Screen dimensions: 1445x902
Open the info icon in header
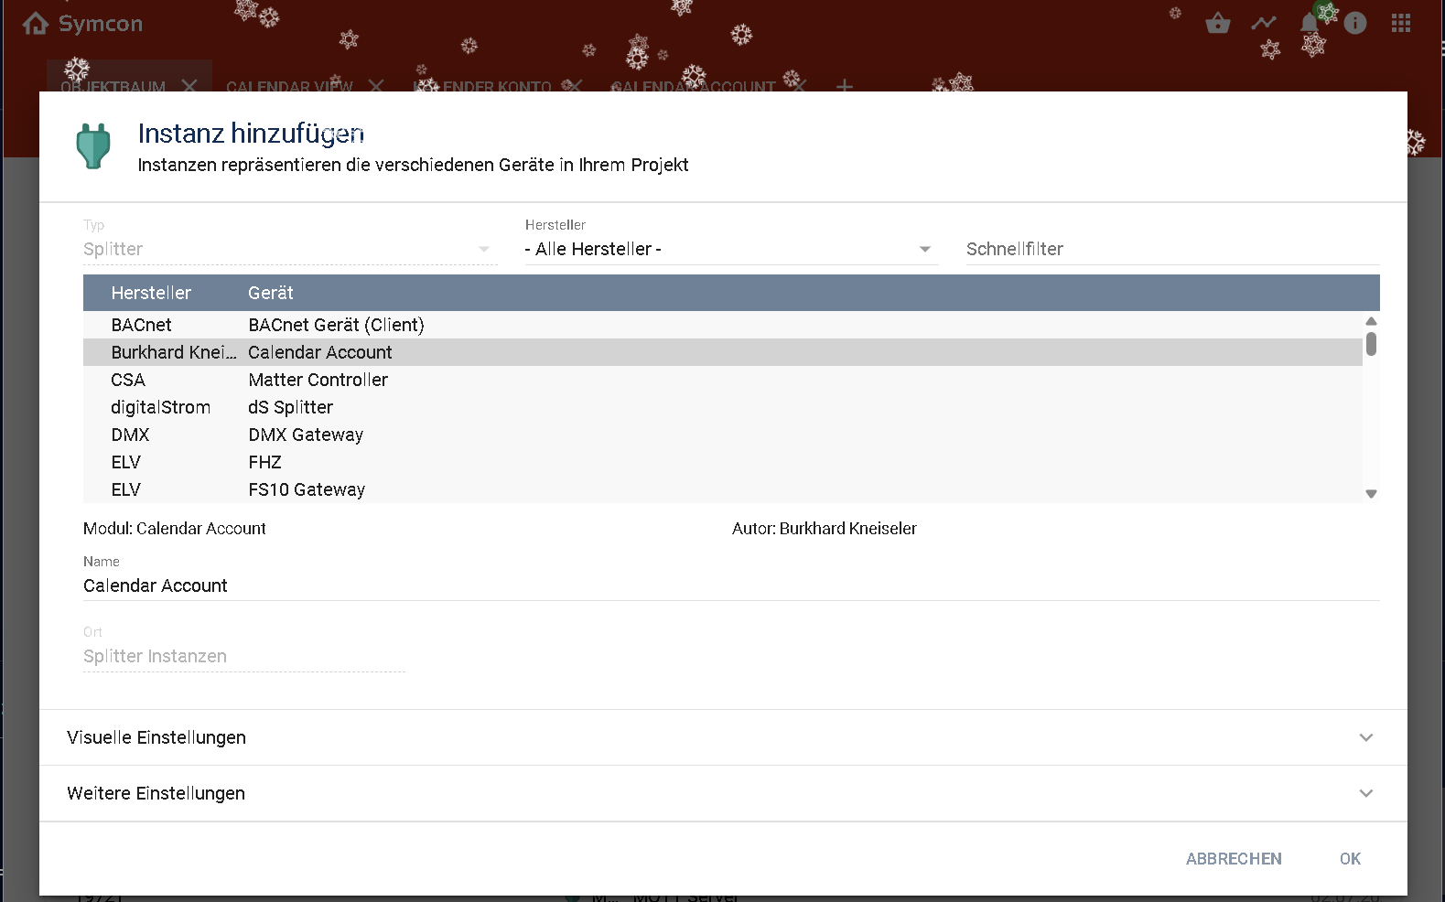[1355, 23]
